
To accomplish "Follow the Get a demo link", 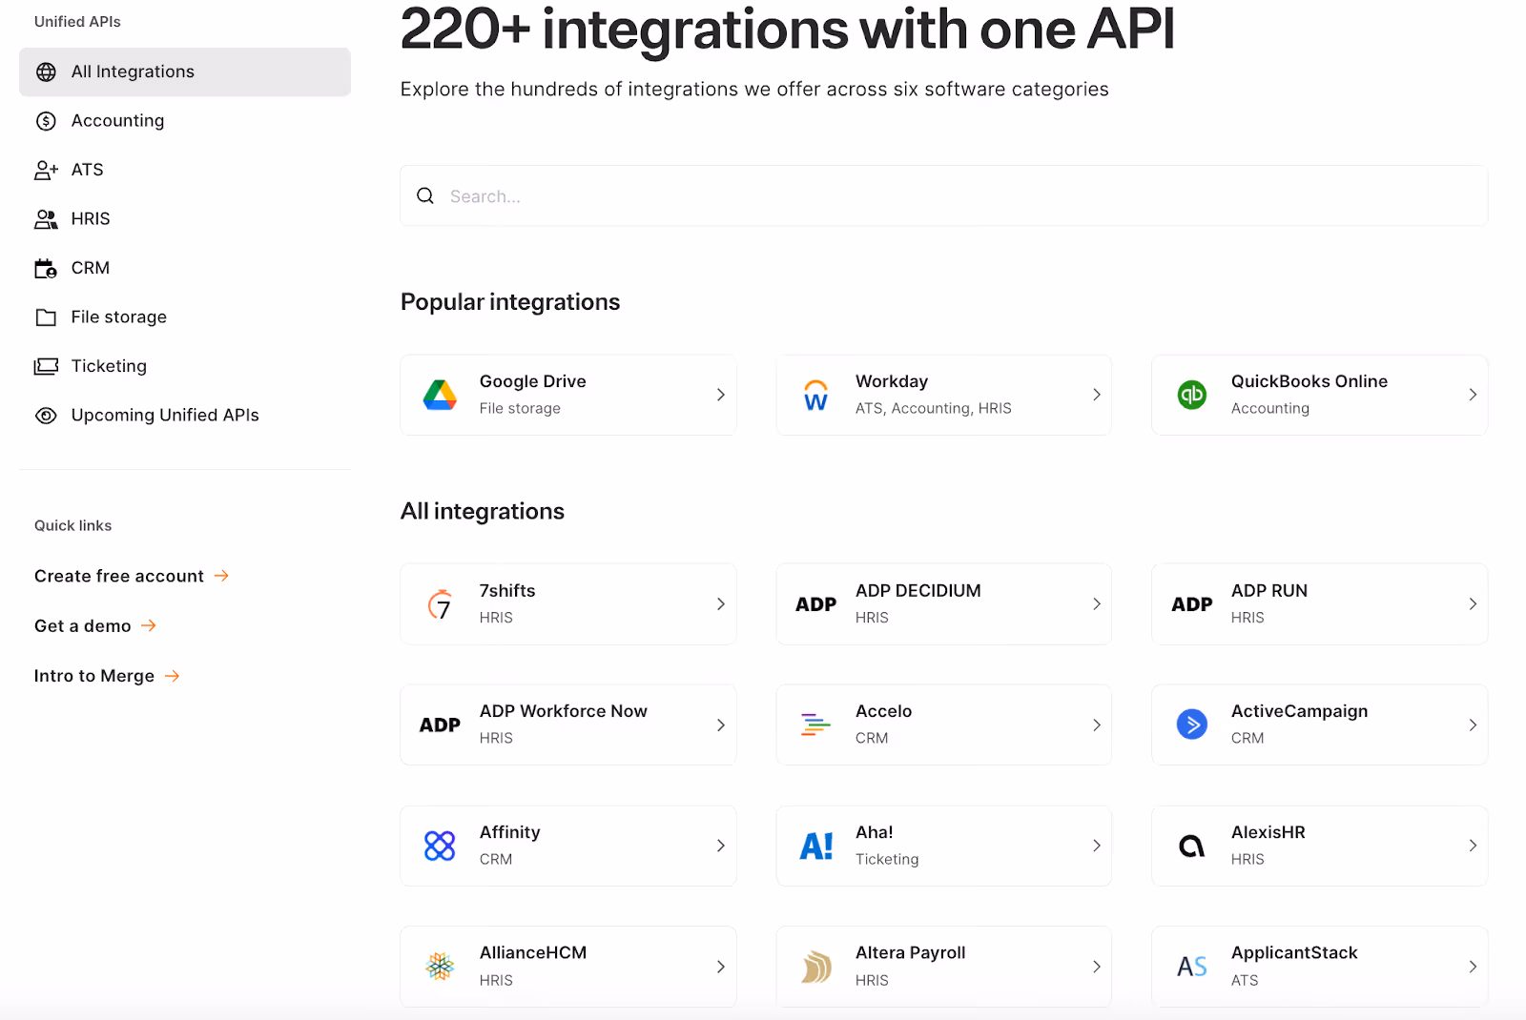I will [x=83, y=625].
